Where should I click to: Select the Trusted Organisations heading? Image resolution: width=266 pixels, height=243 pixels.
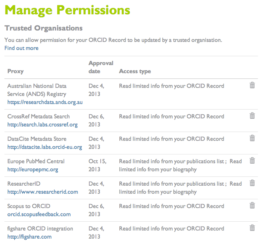pyautogui.click(x=43, y=28)
